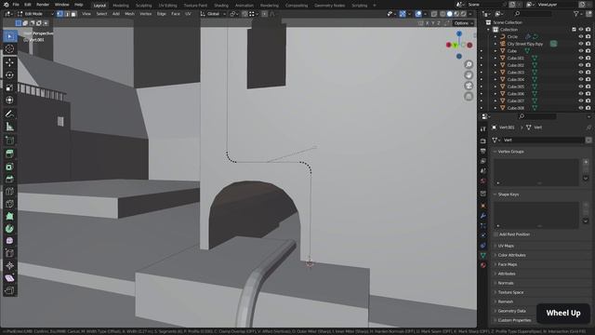
Task: Select the Measure tool
Action: click(x=10, y=127)
